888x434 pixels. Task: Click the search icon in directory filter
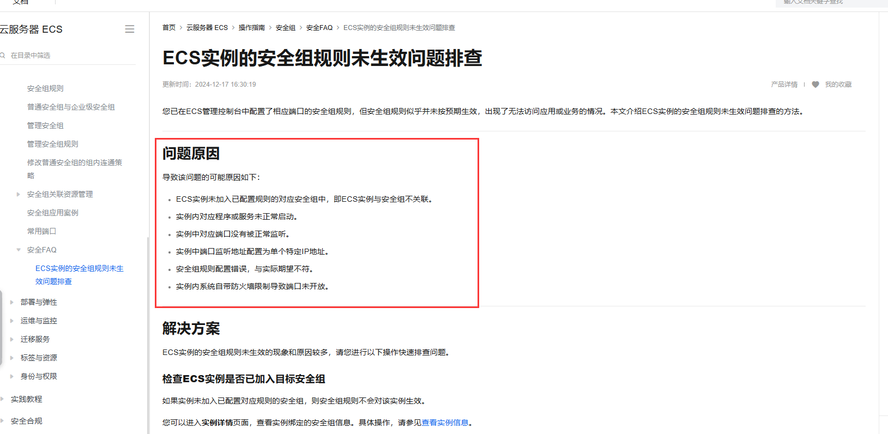pos(3,56)
